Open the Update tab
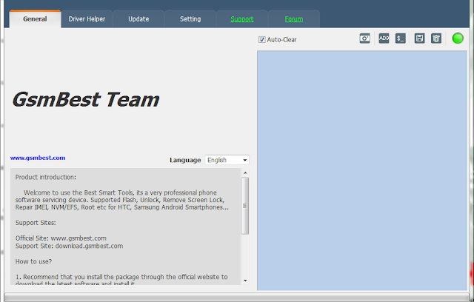Viewport: 474px width, 302px height. click(138, 19)
